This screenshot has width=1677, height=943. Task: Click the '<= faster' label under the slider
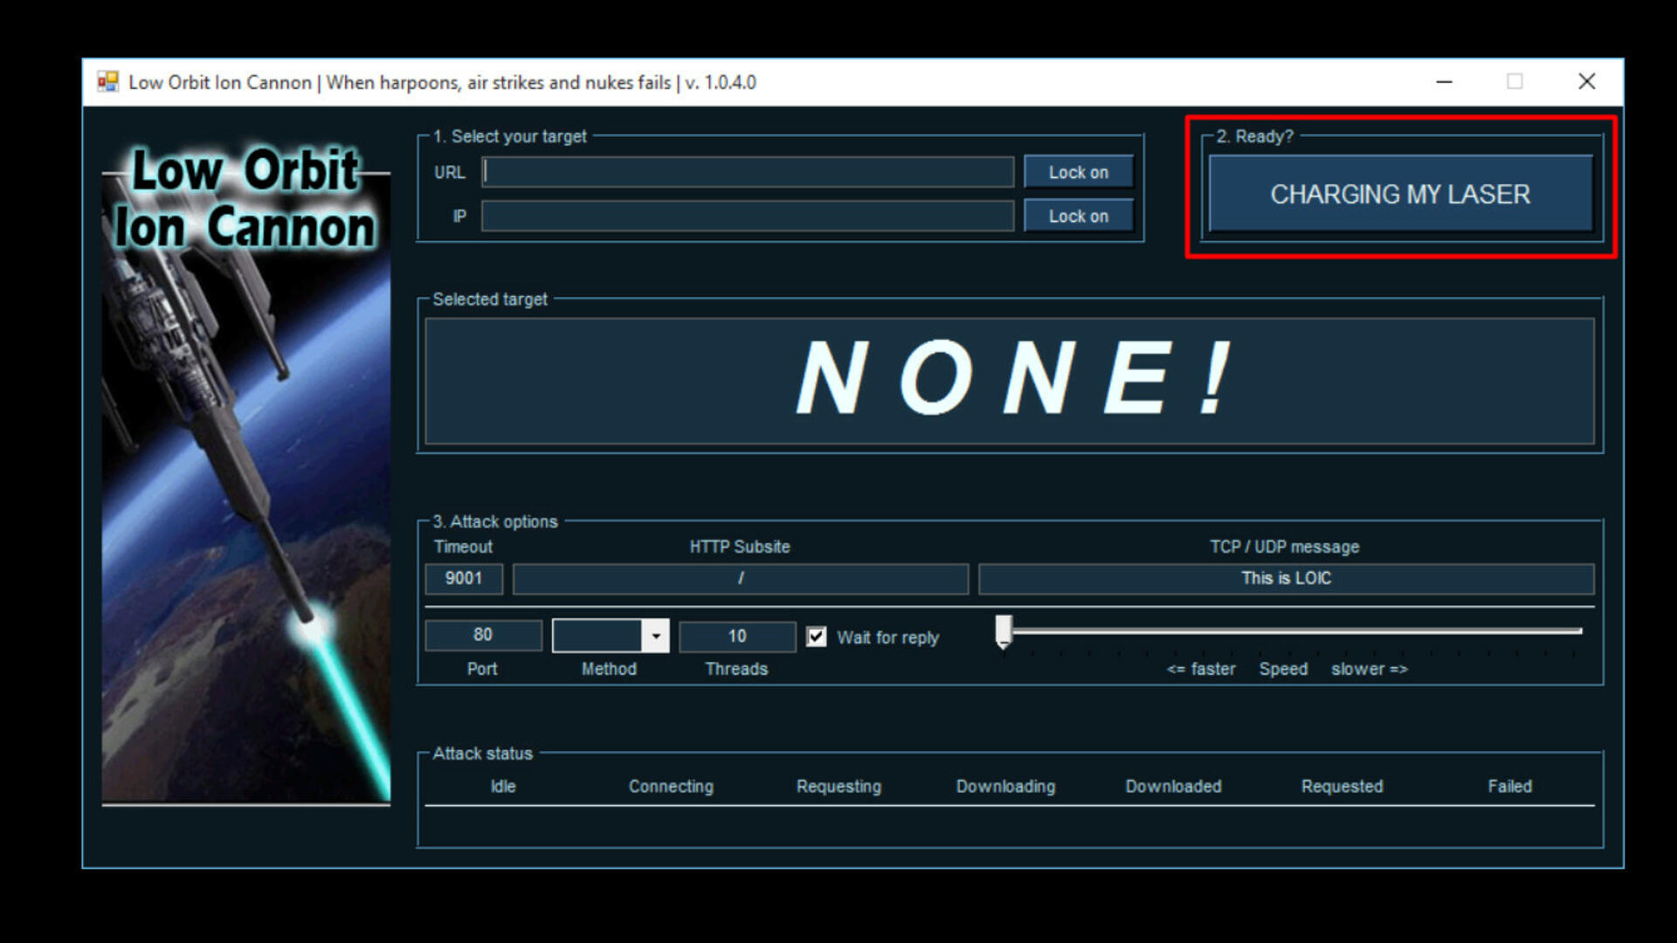pos(1201,669)
